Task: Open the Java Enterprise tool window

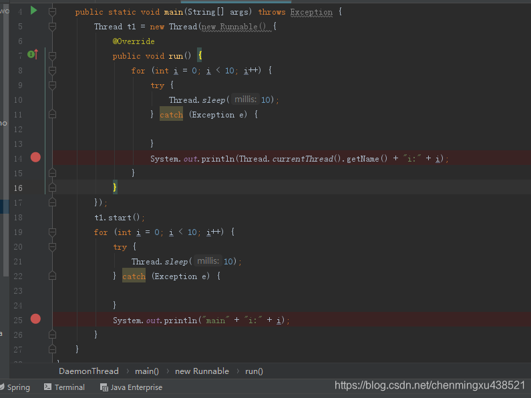Action: tap(132, 387)
